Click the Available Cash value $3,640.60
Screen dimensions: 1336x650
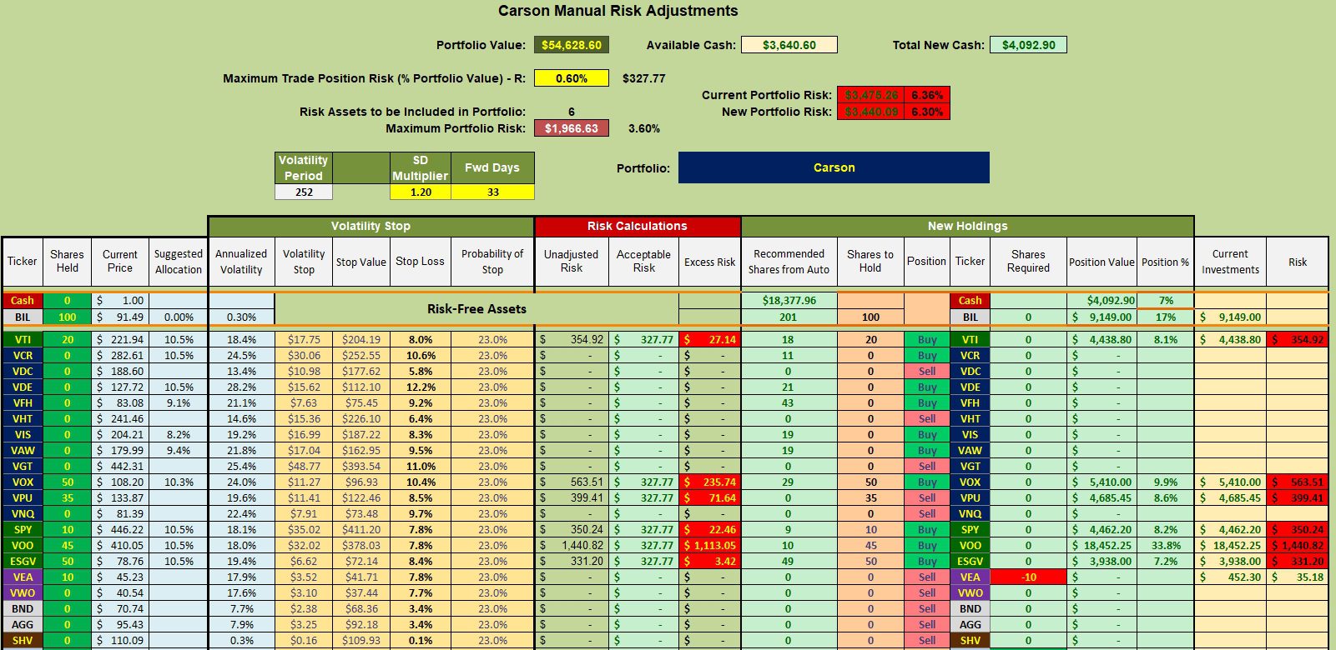(x=789, y=45)
